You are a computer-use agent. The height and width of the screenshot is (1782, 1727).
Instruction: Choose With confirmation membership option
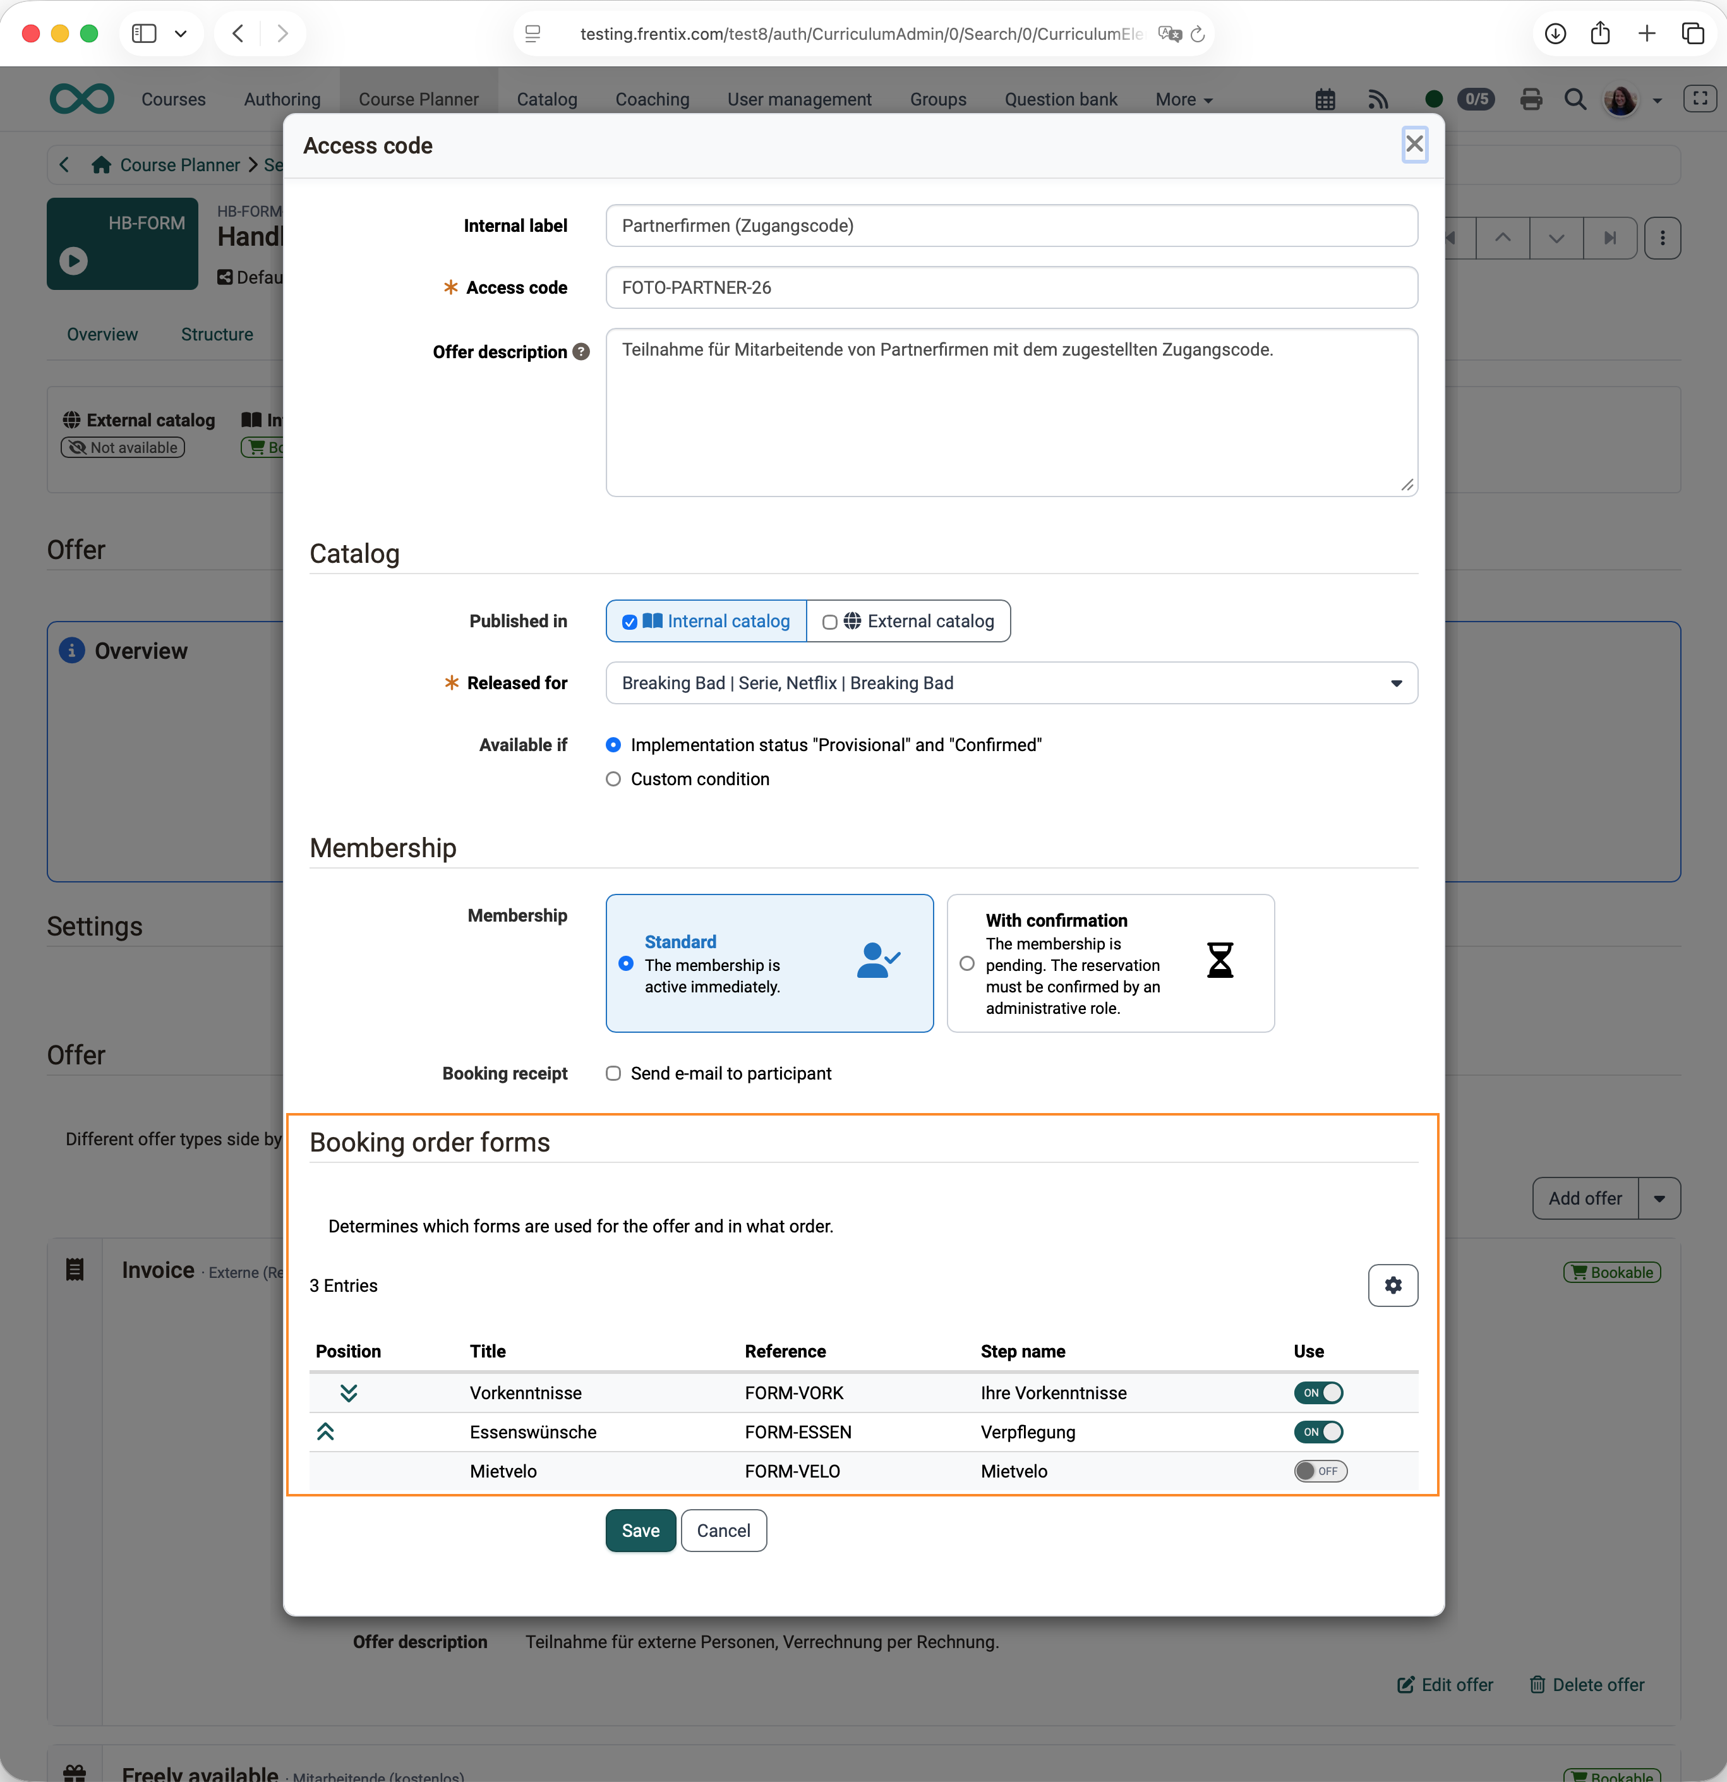[x=1110, y=963]
